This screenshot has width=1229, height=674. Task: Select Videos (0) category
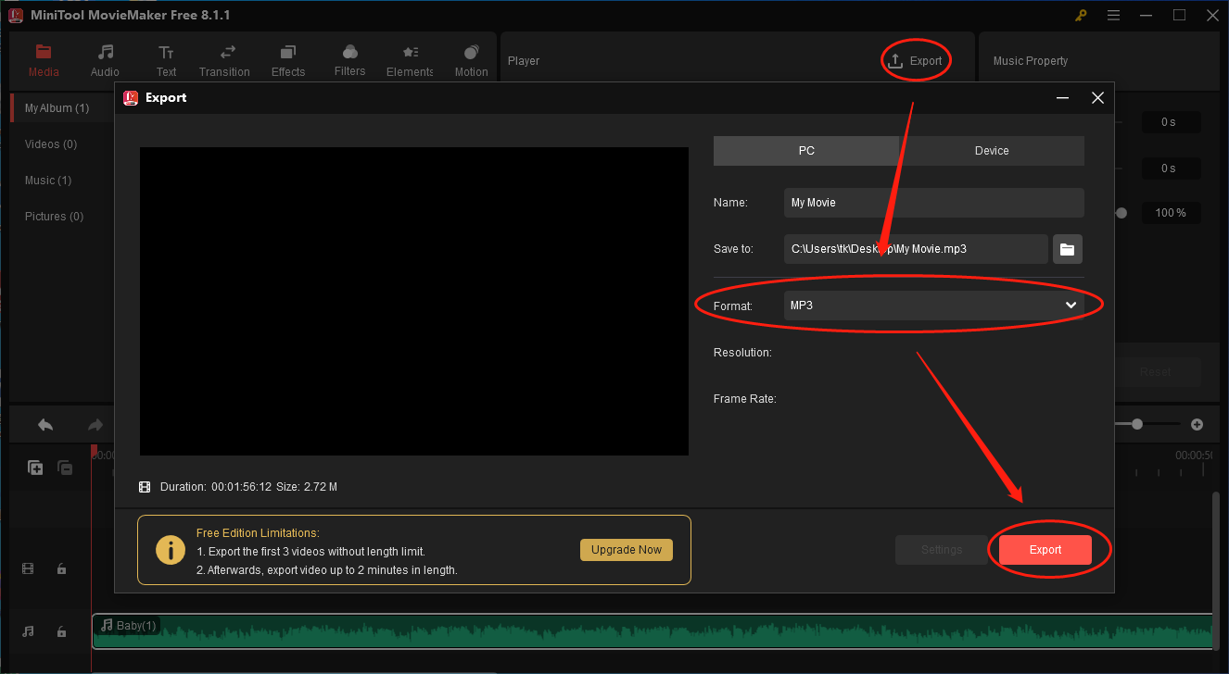(51, 144)
